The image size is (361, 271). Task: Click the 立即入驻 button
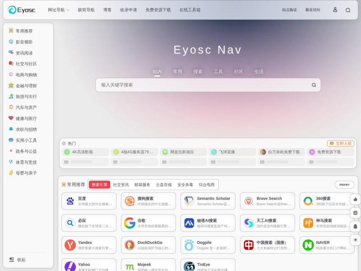[x=341, y=143]
